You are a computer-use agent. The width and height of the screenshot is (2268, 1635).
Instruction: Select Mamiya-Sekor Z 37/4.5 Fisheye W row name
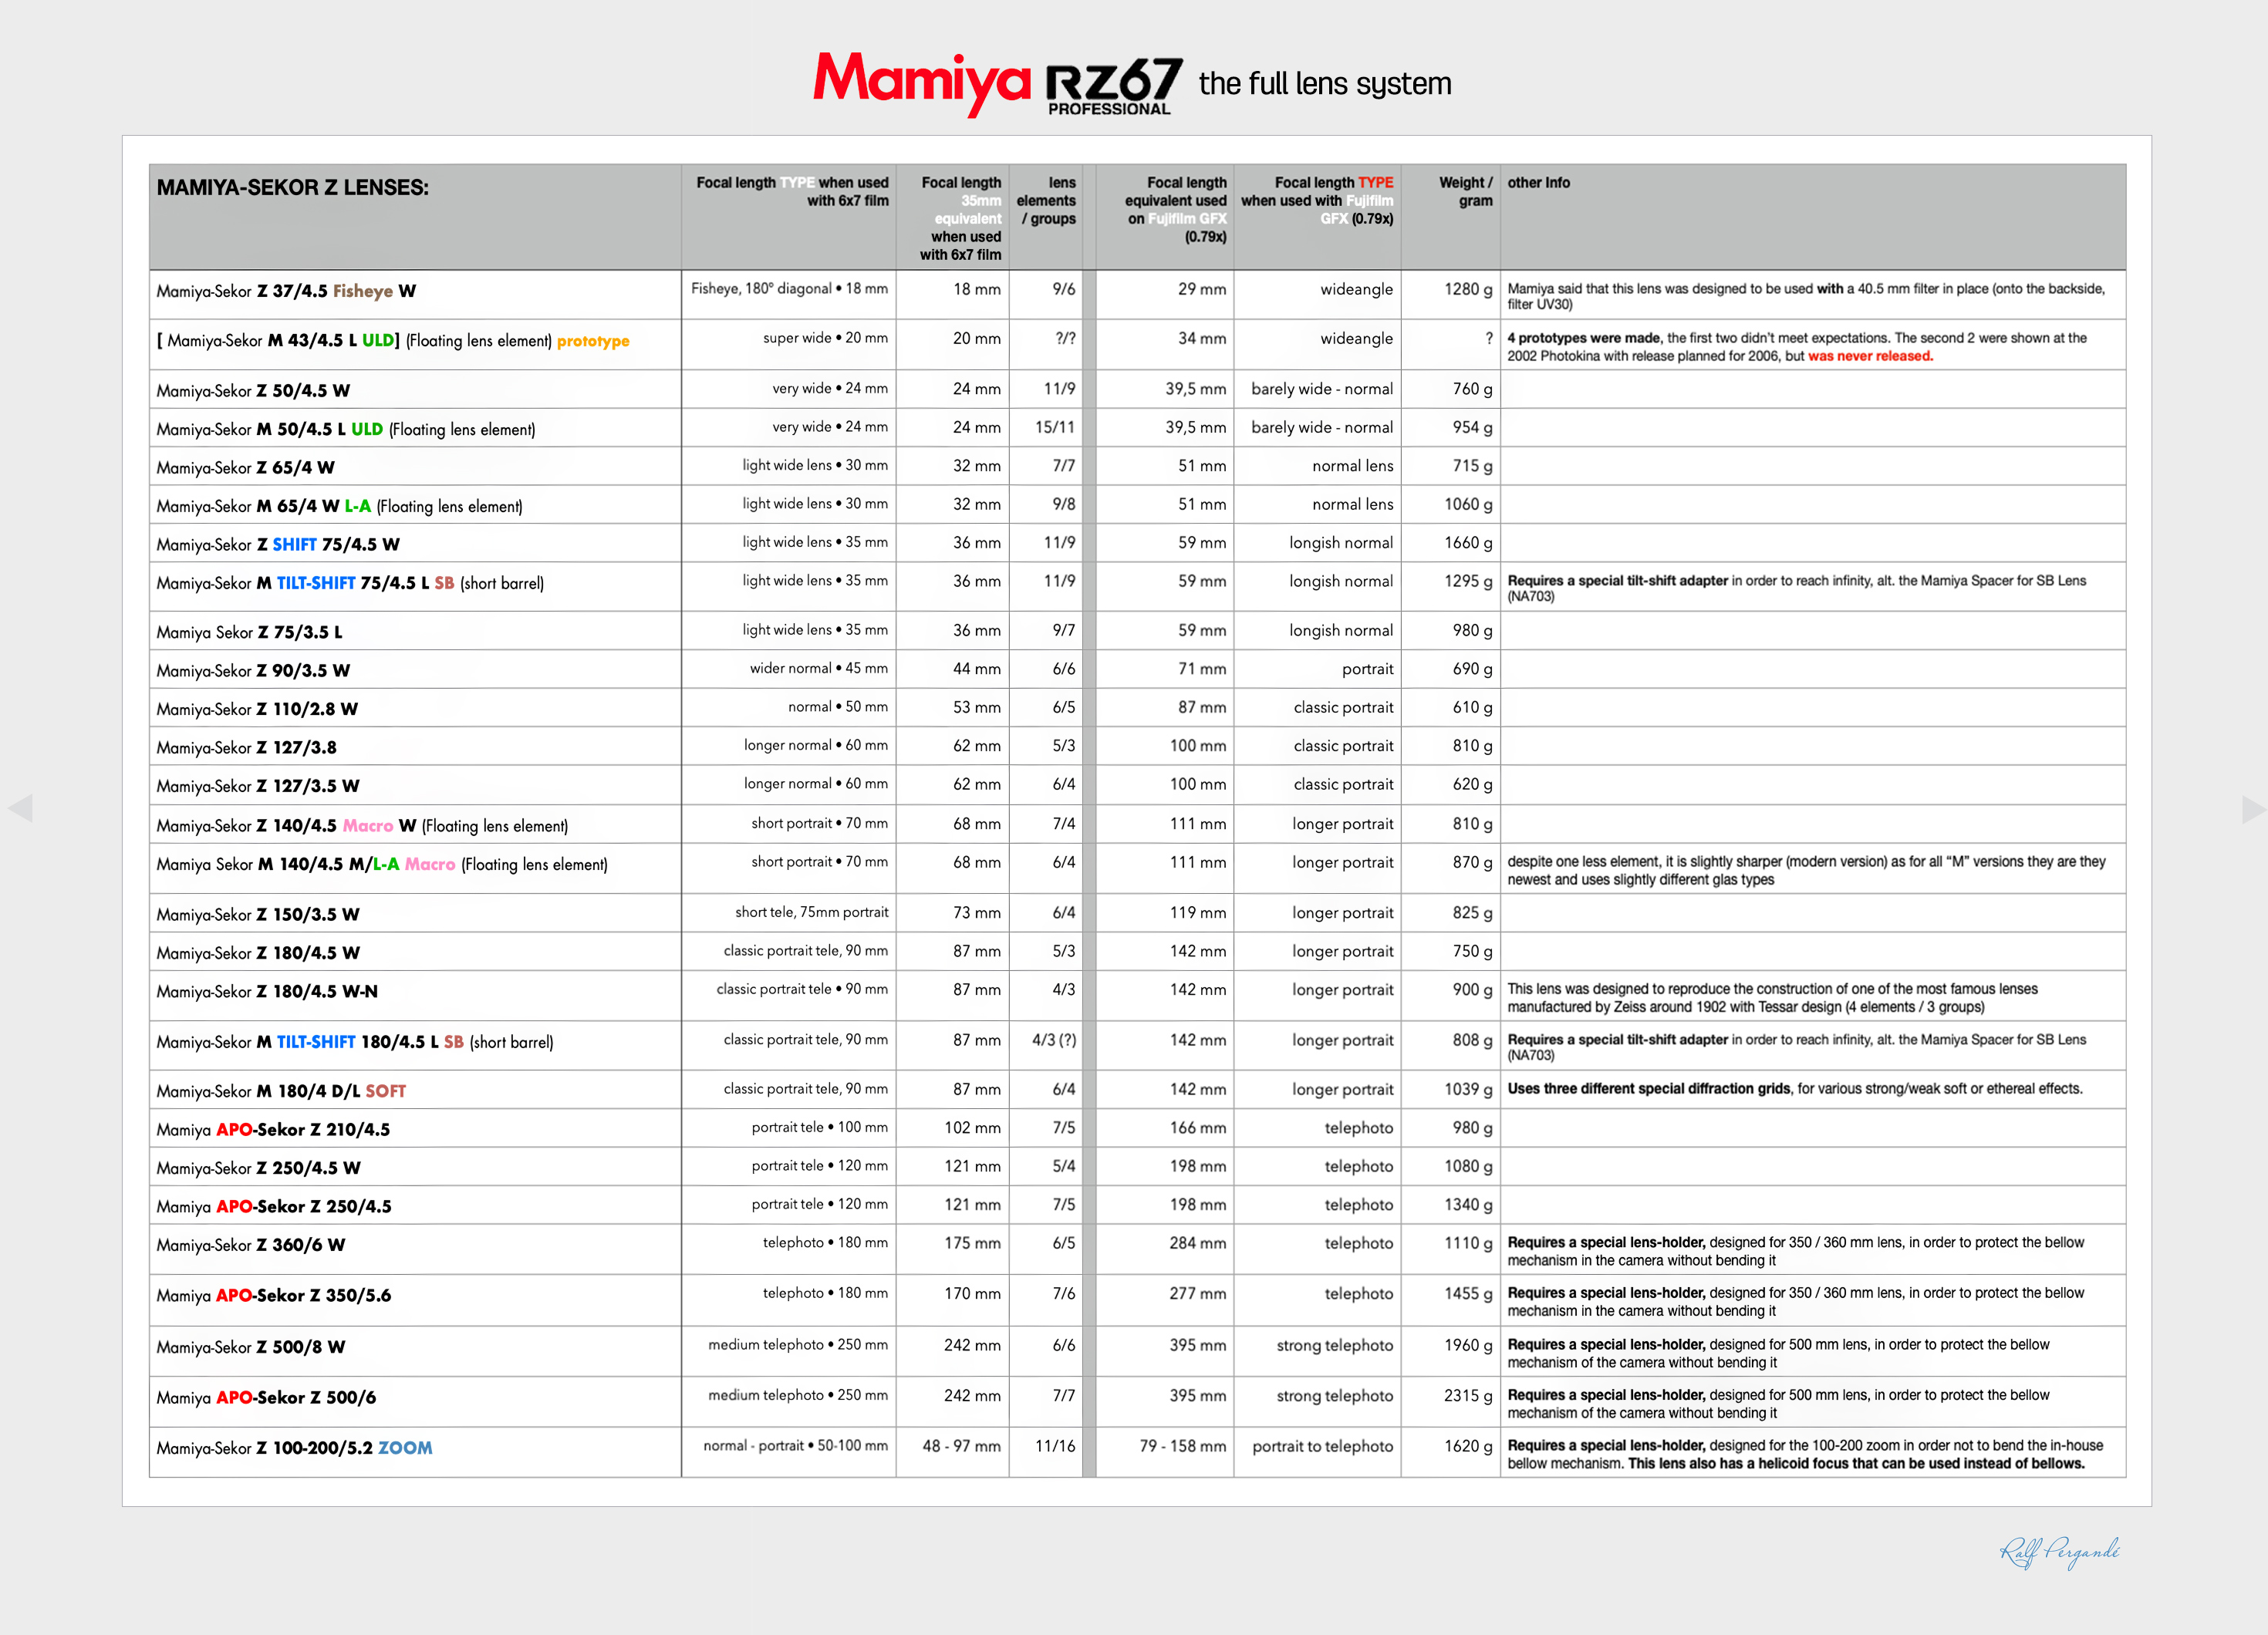286,291
